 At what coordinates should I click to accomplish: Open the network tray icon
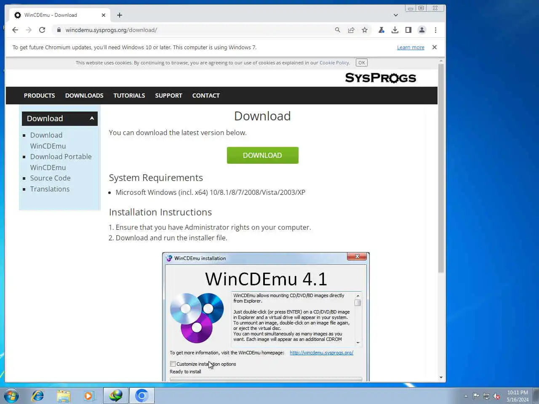(x=486, y=396)
